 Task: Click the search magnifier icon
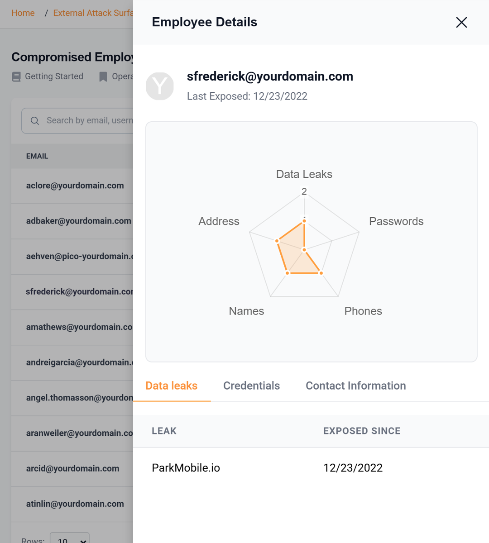click(x=35, y=121)
